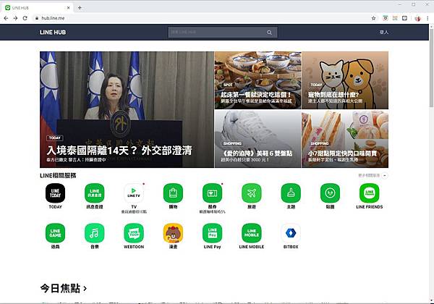The image size is (434, 304).
Task: Click the search magnifier icon in LINE HUB
Action: coord(269,33)
